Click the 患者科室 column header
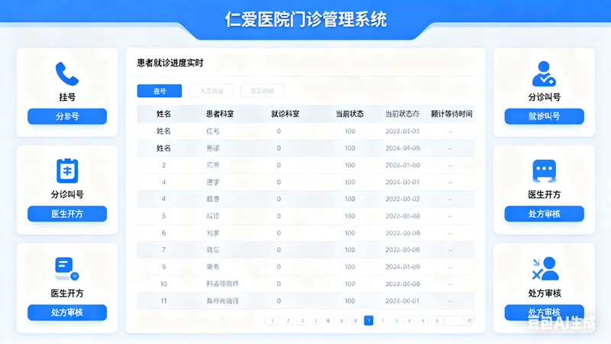The height and width of the screenshot is (344, 611). tap(220, 114)
